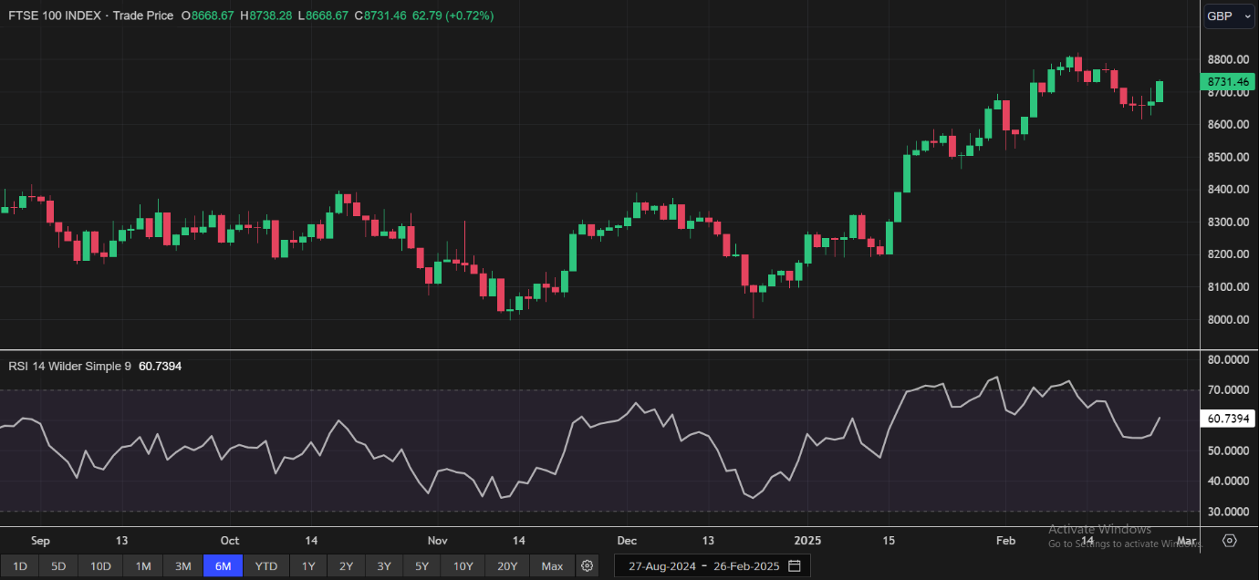
Task: Select the 1M time range
Action: pos(143,566)
